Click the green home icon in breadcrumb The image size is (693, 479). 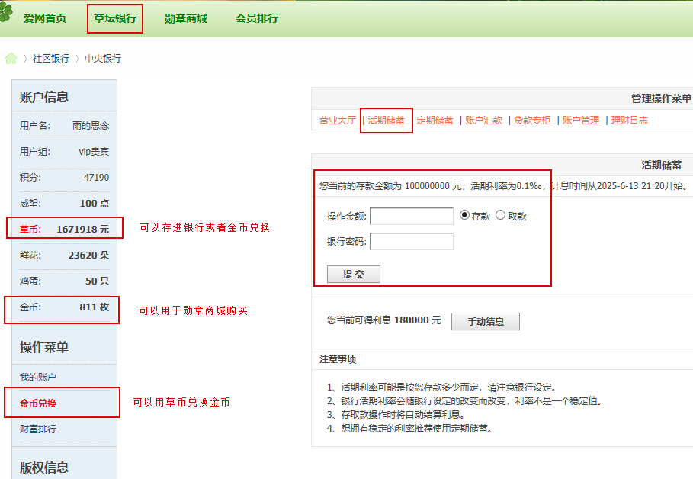tap(11, 59)
